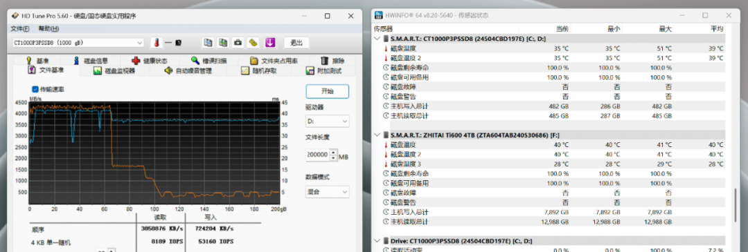Switch to the 磁盘信息 tab

pyautogui.click(x=90, y=61)
